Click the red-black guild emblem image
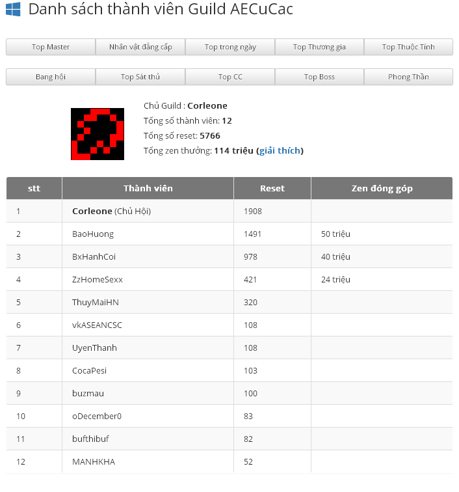 point(98,134)
